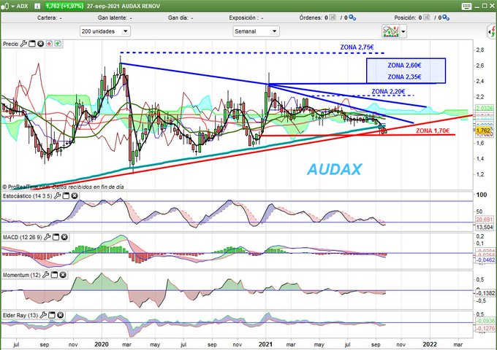Open the chart linking icon beside ADX
Image resolution: width=497 pixels, height=350 pixels.
pyautogui.click(x=5, y=7)
